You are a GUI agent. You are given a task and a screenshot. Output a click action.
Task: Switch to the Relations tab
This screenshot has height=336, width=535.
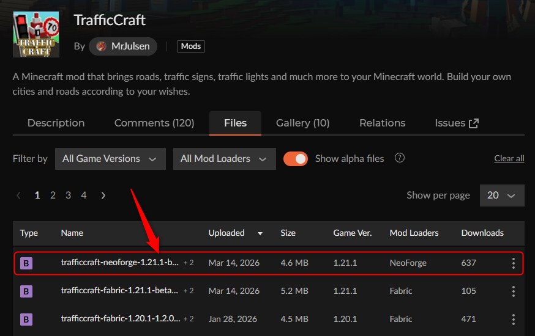pos(382,123)
